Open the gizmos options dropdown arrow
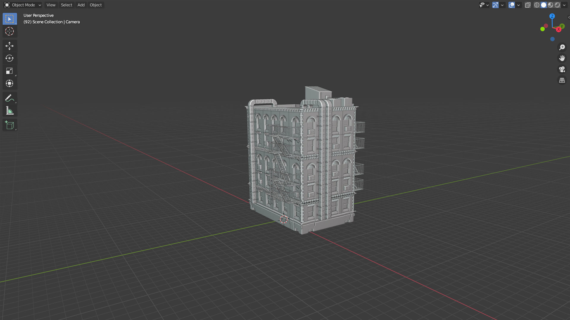Screen dimensions: 570x320 [502, 5]
